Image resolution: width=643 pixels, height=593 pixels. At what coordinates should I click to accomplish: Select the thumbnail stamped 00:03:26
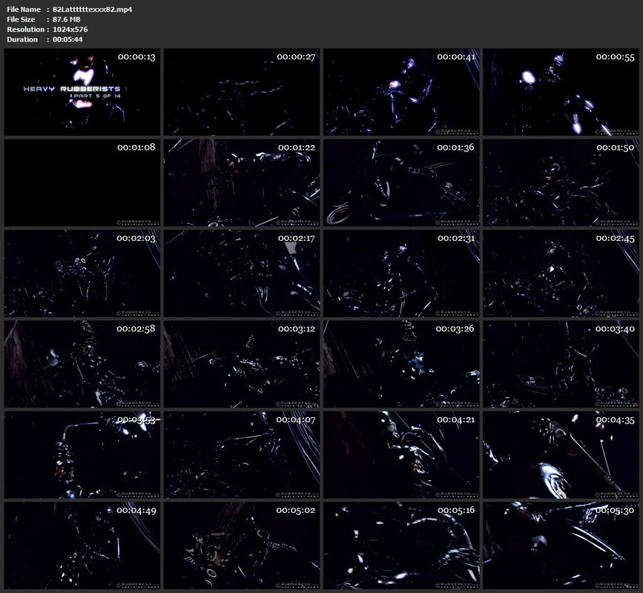click(401, 364)
